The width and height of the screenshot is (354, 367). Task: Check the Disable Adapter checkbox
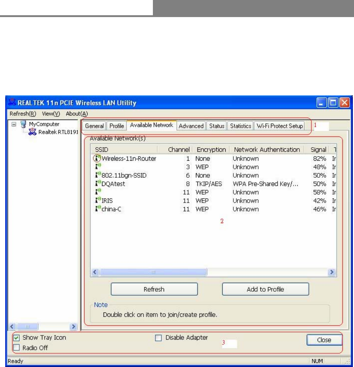pos(158,338)
